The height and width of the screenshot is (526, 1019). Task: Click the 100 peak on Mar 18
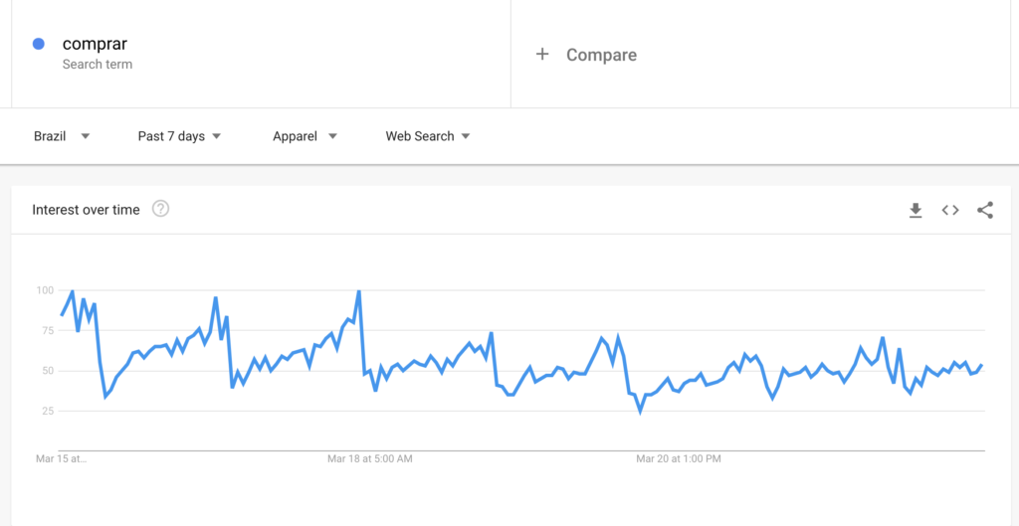358,291
